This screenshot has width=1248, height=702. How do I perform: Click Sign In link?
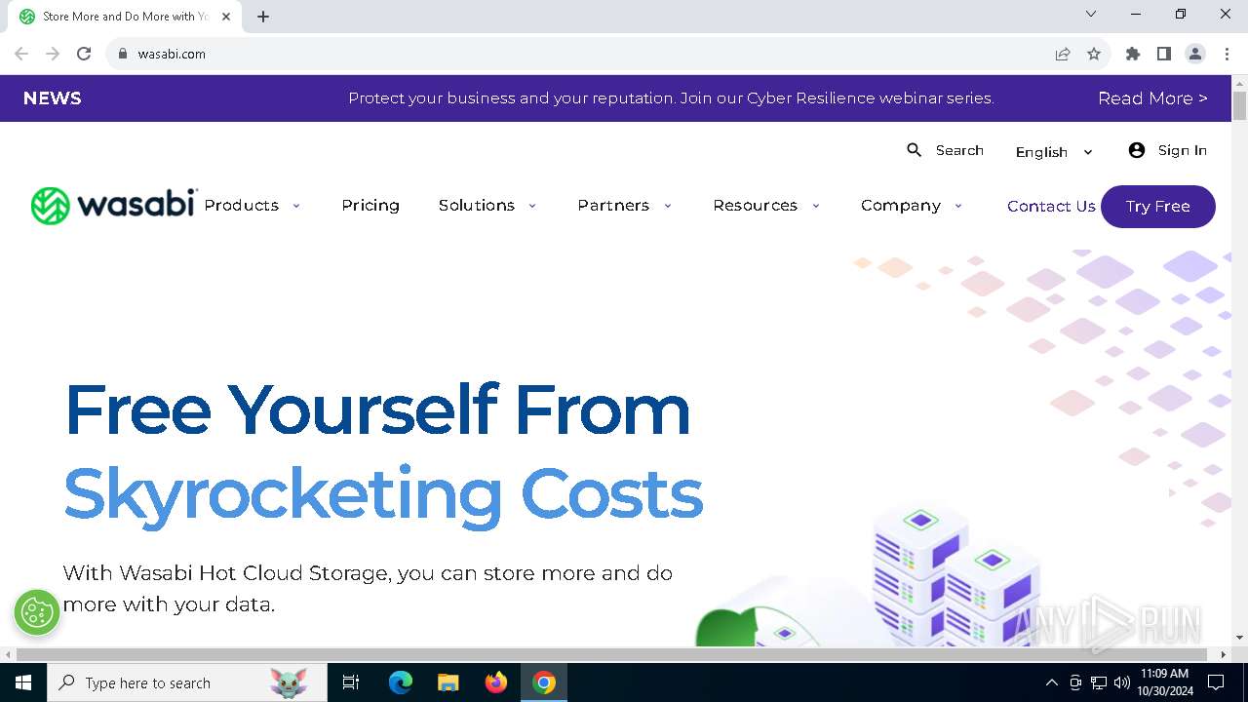point(1183,150)
